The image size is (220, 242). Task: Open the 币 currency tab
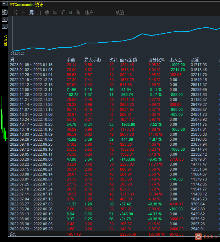click(62, 12)
